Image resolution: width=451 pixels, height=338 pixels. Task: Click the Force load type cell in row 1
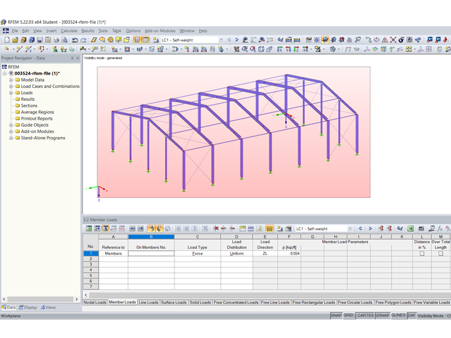tap(197, 254)
